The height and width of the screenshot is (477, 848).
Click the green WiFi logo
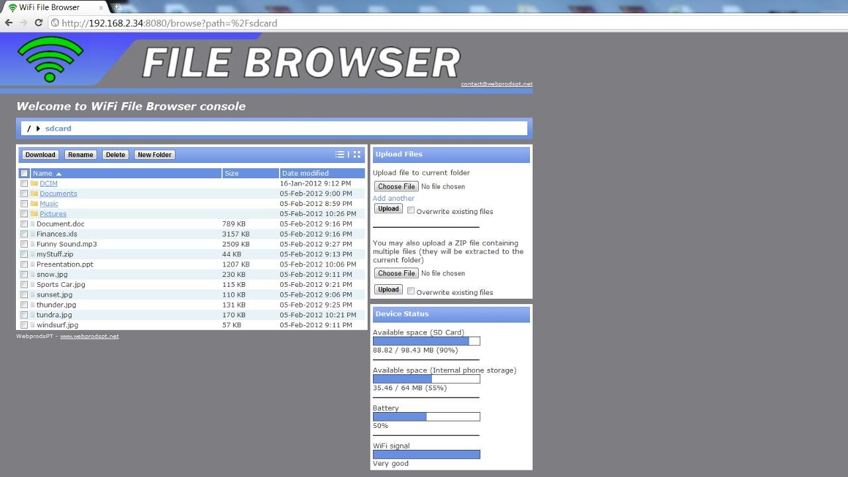(x=50, y=59)
